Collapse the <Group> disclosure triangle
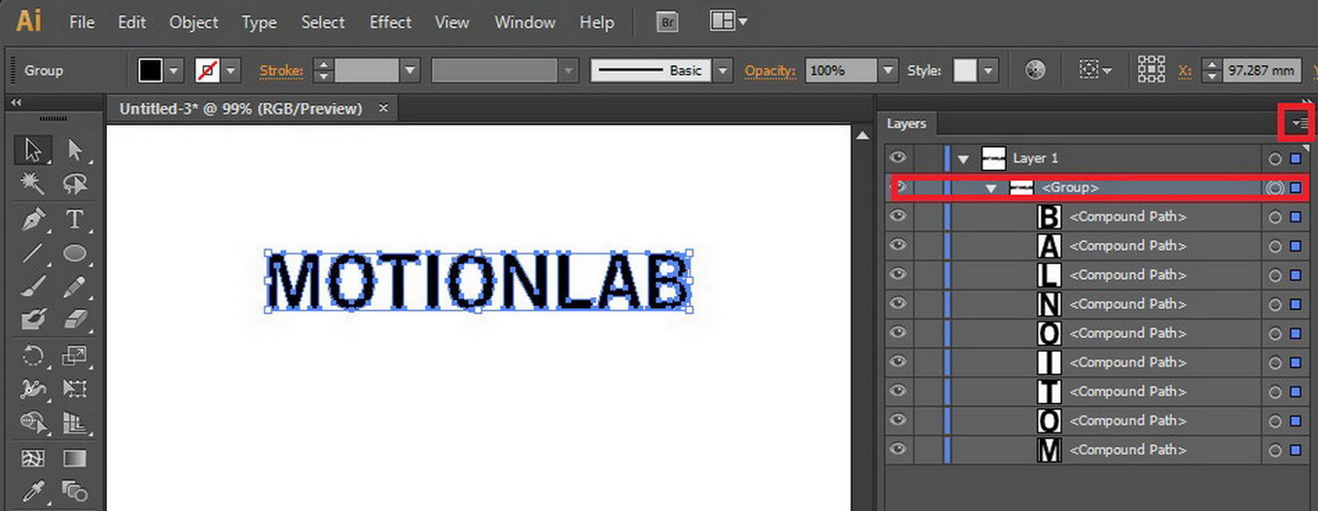 tap(991, 187)
